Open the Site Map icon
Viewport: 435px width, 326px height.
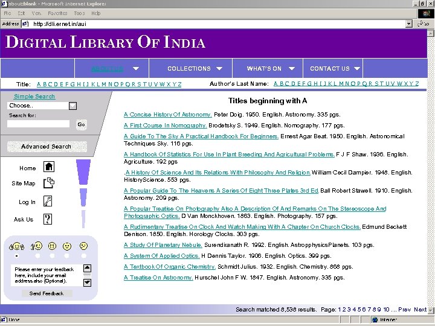tap(49, 183)
